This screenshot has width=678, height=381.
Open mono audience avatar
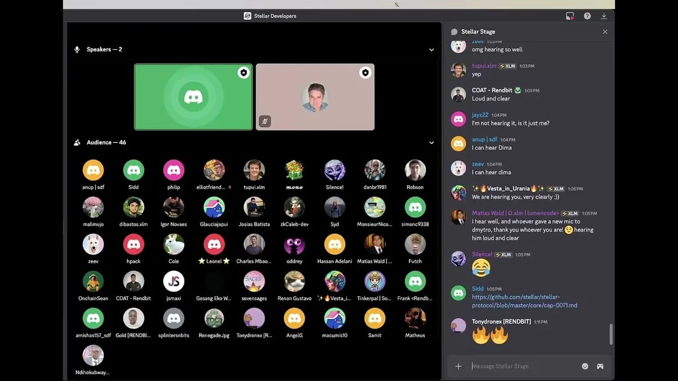294,170
